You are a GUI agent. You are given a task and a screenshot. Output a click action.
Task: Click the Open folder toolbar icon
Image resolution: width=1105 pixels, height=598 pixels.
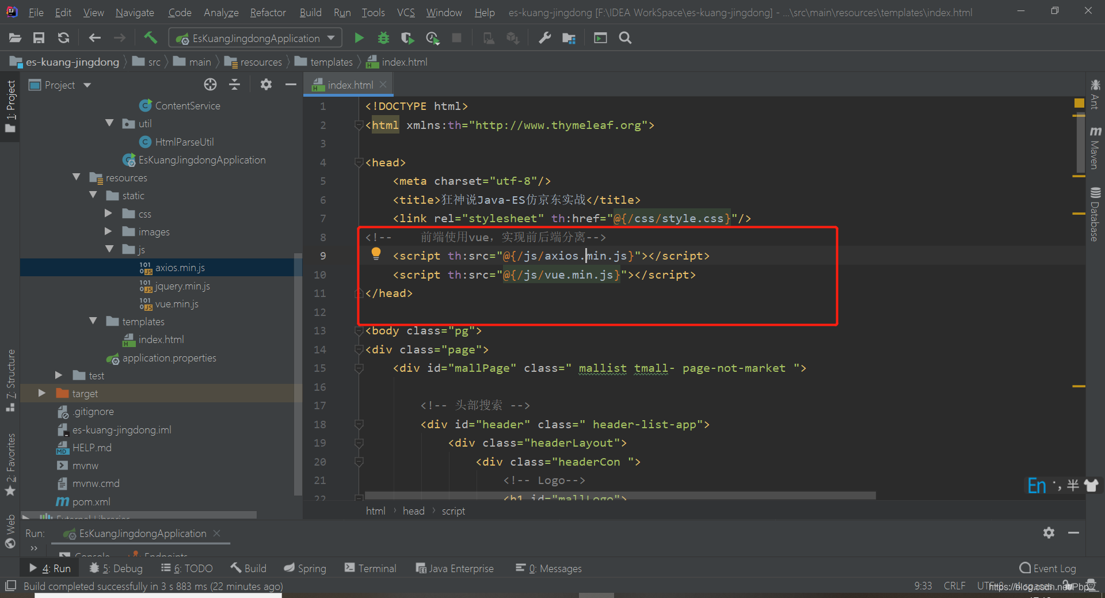click(15, 38)
